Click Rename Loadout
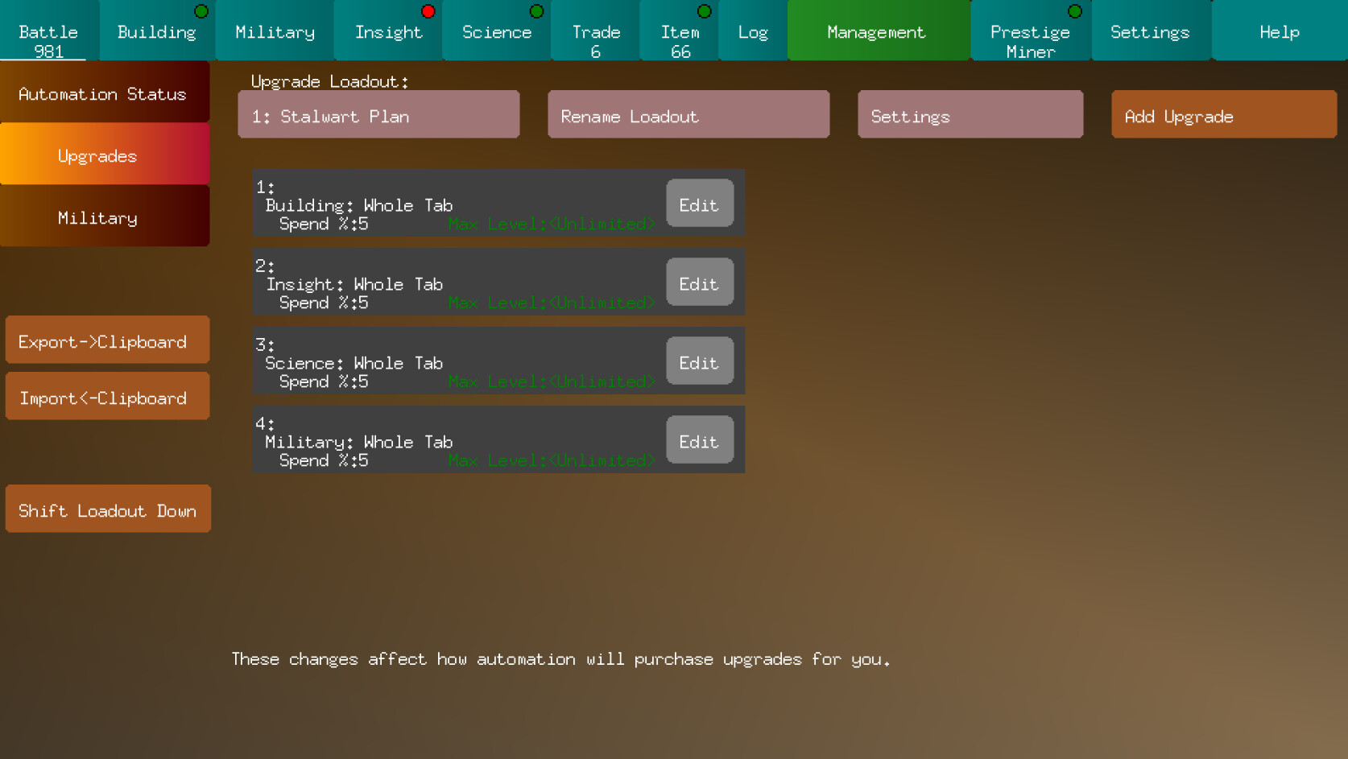The height and width of the screenshot is (759, 1348). (688, 115)
